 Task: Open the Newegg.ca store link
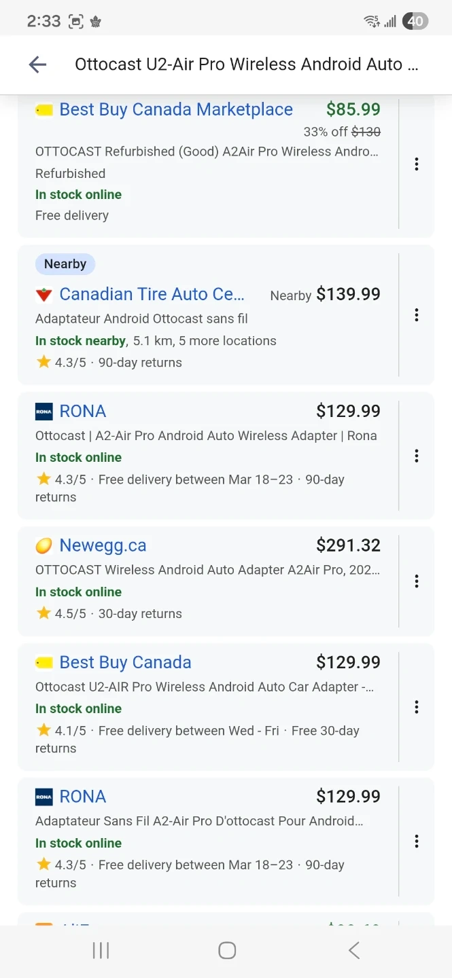tap(103, 545)
